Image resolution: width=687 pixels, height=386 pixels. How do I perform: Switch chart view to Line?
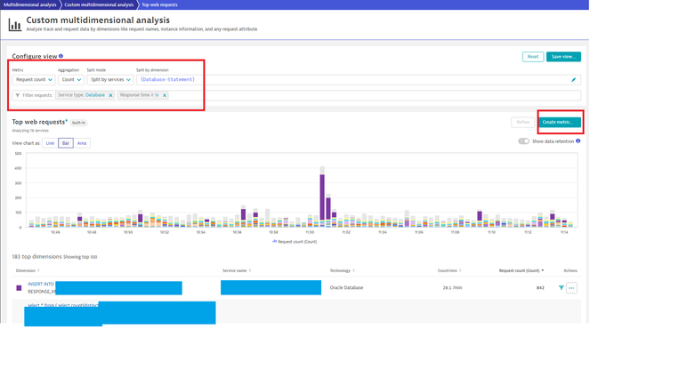(50, 143)
